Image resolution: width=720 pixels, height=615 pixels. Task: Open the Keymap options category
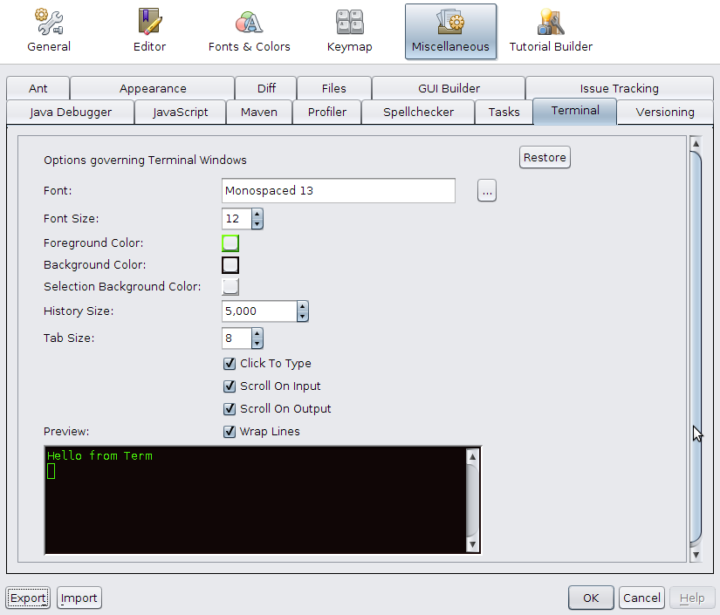pyautogui.click(x=349, y=31)
